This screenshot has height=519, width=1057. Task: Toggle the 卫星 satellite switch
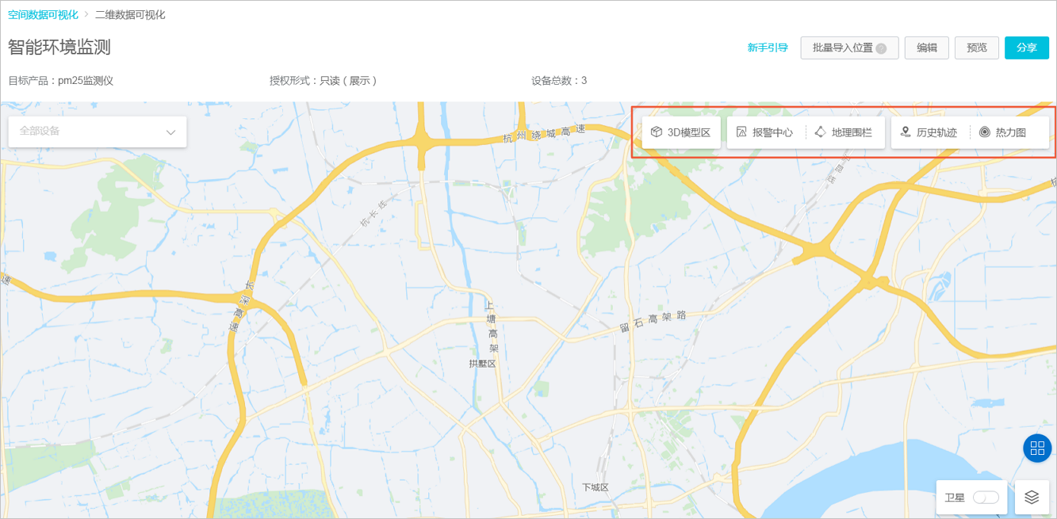point(986,498)
